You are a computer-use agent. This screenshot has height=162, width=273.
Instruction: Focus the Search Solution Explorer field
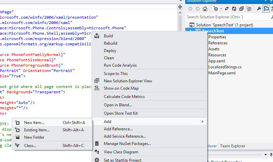(228, 17)
